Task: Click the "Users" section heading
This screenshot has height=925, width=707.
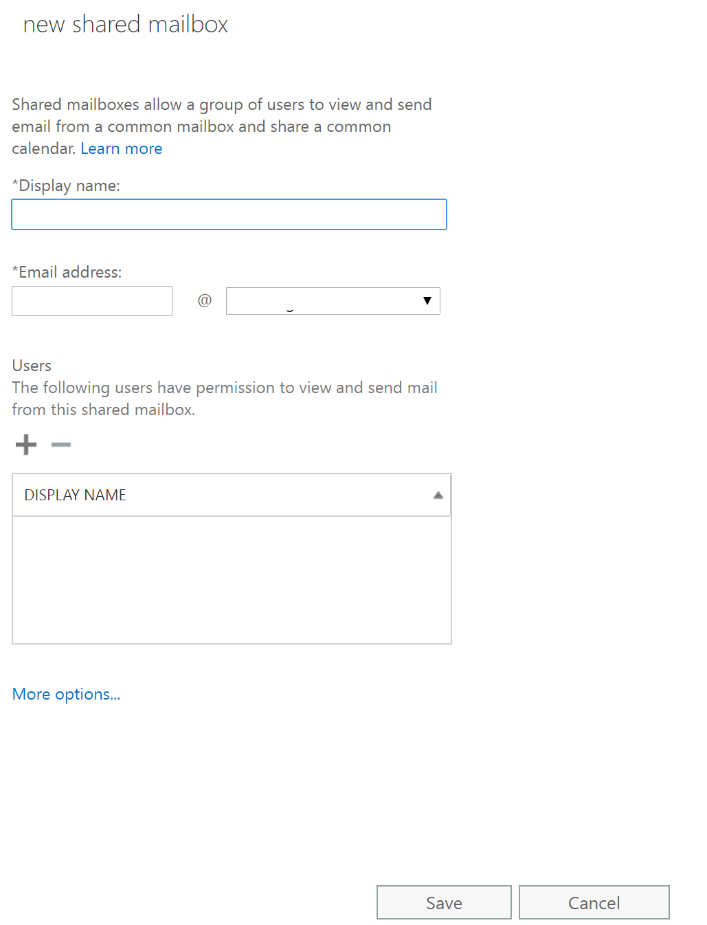Action: pos(32,366)
